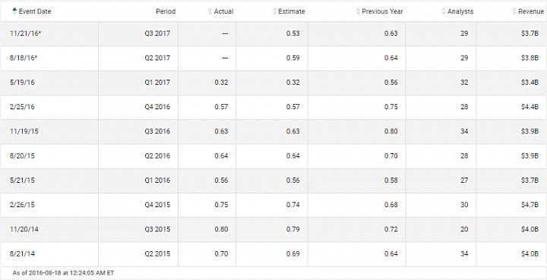Sort table by Event Date header
The width and height of the screenshot is (547, 280).
[35, 11]
